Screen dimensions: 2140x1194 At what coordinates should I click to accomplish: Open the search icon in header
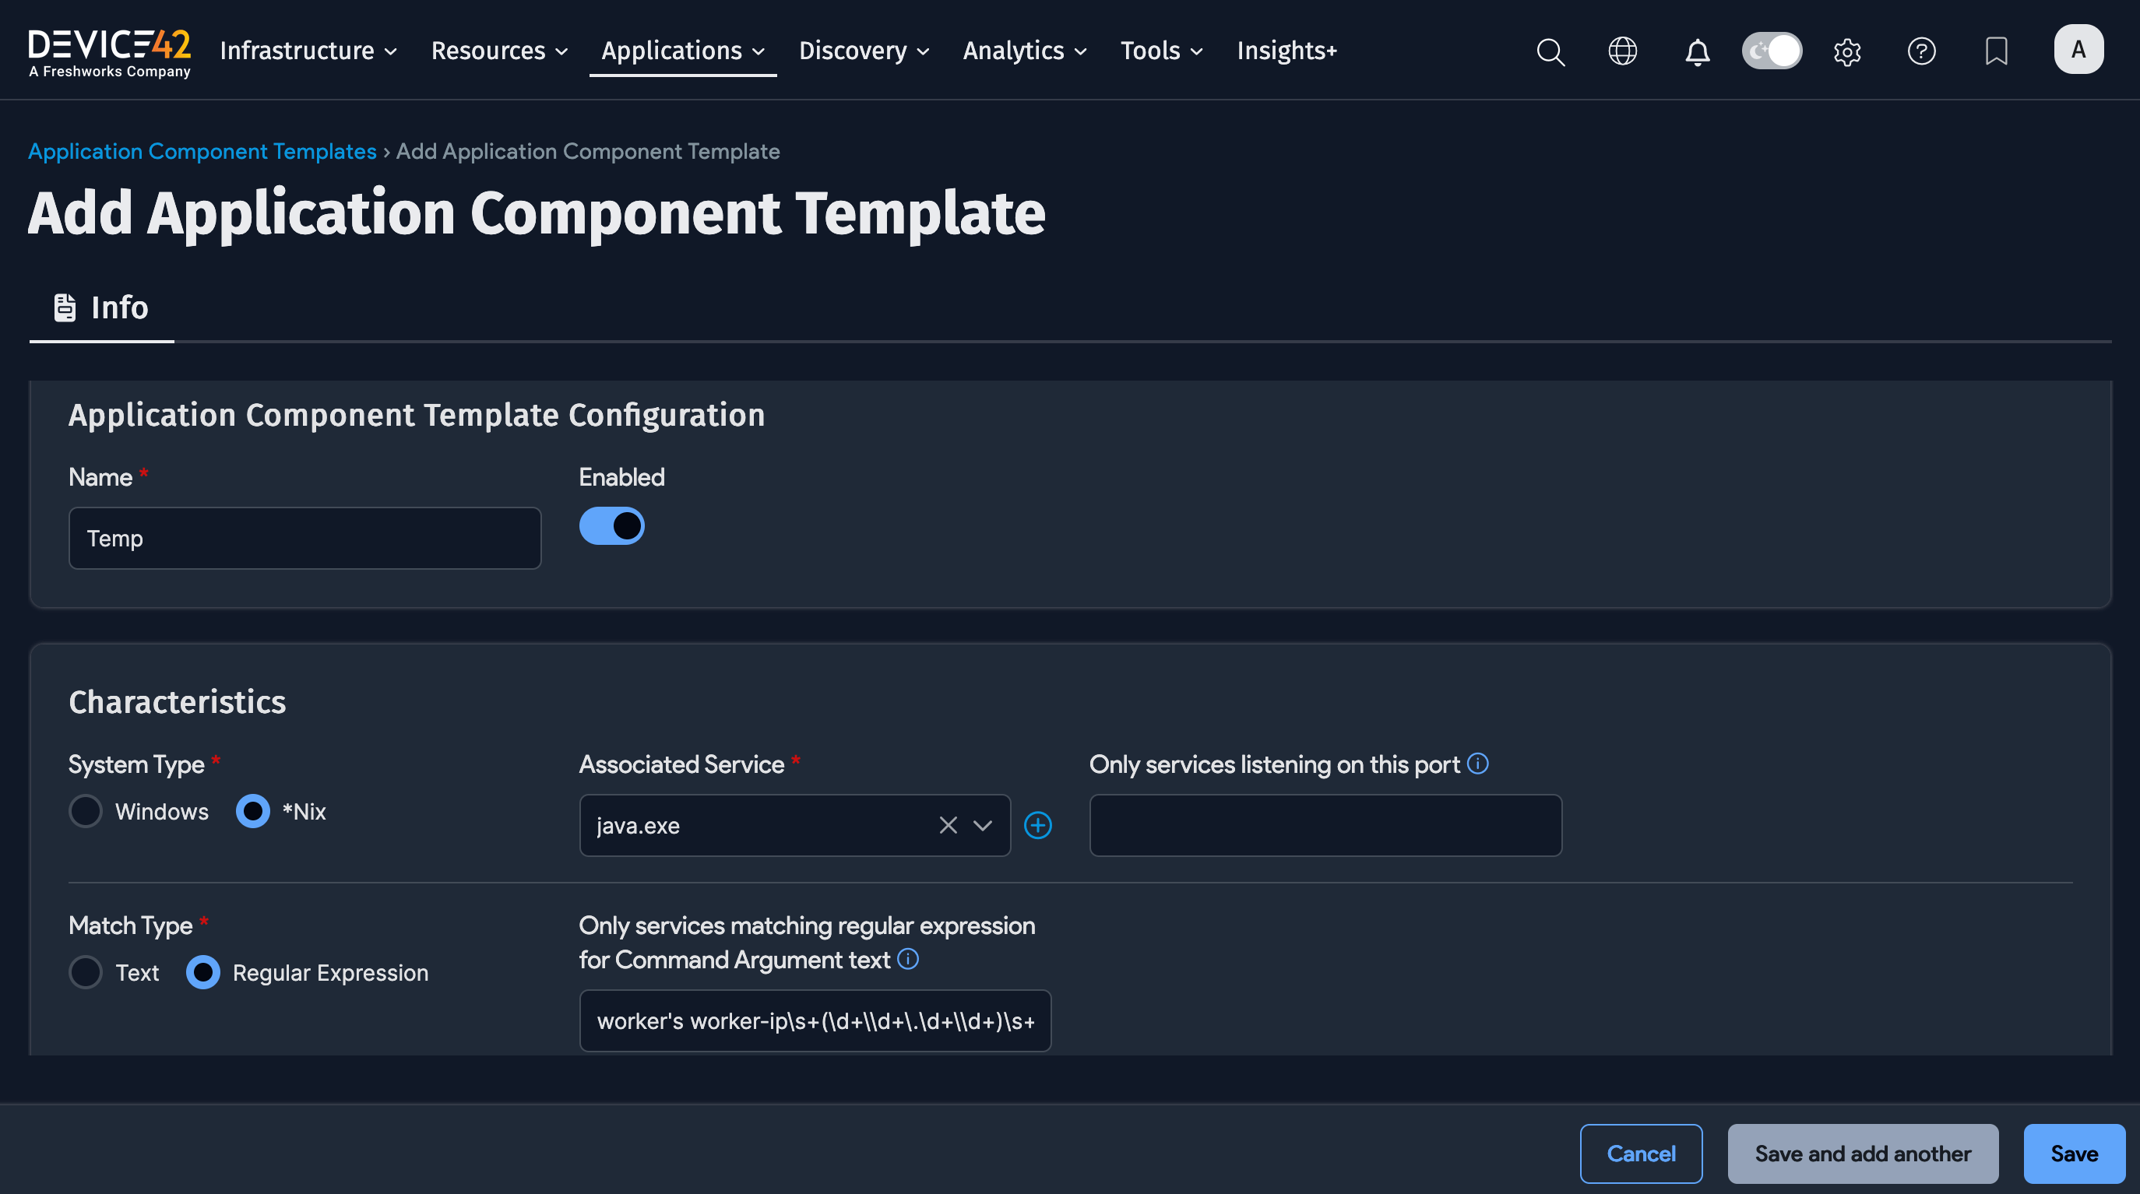pyautogui.click(x=1550, y=51)
